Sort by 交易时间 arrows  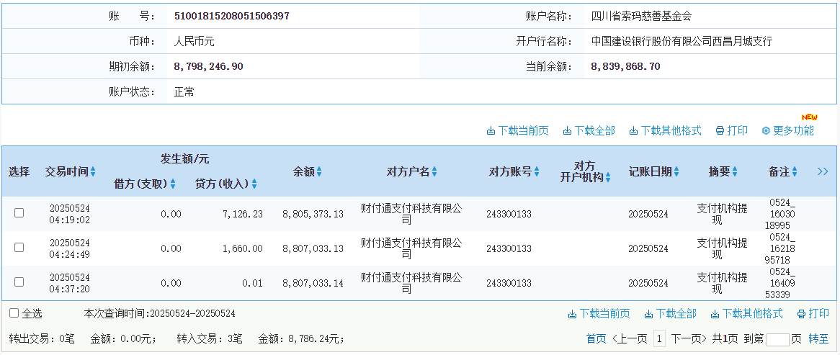[x=93, y=172]
